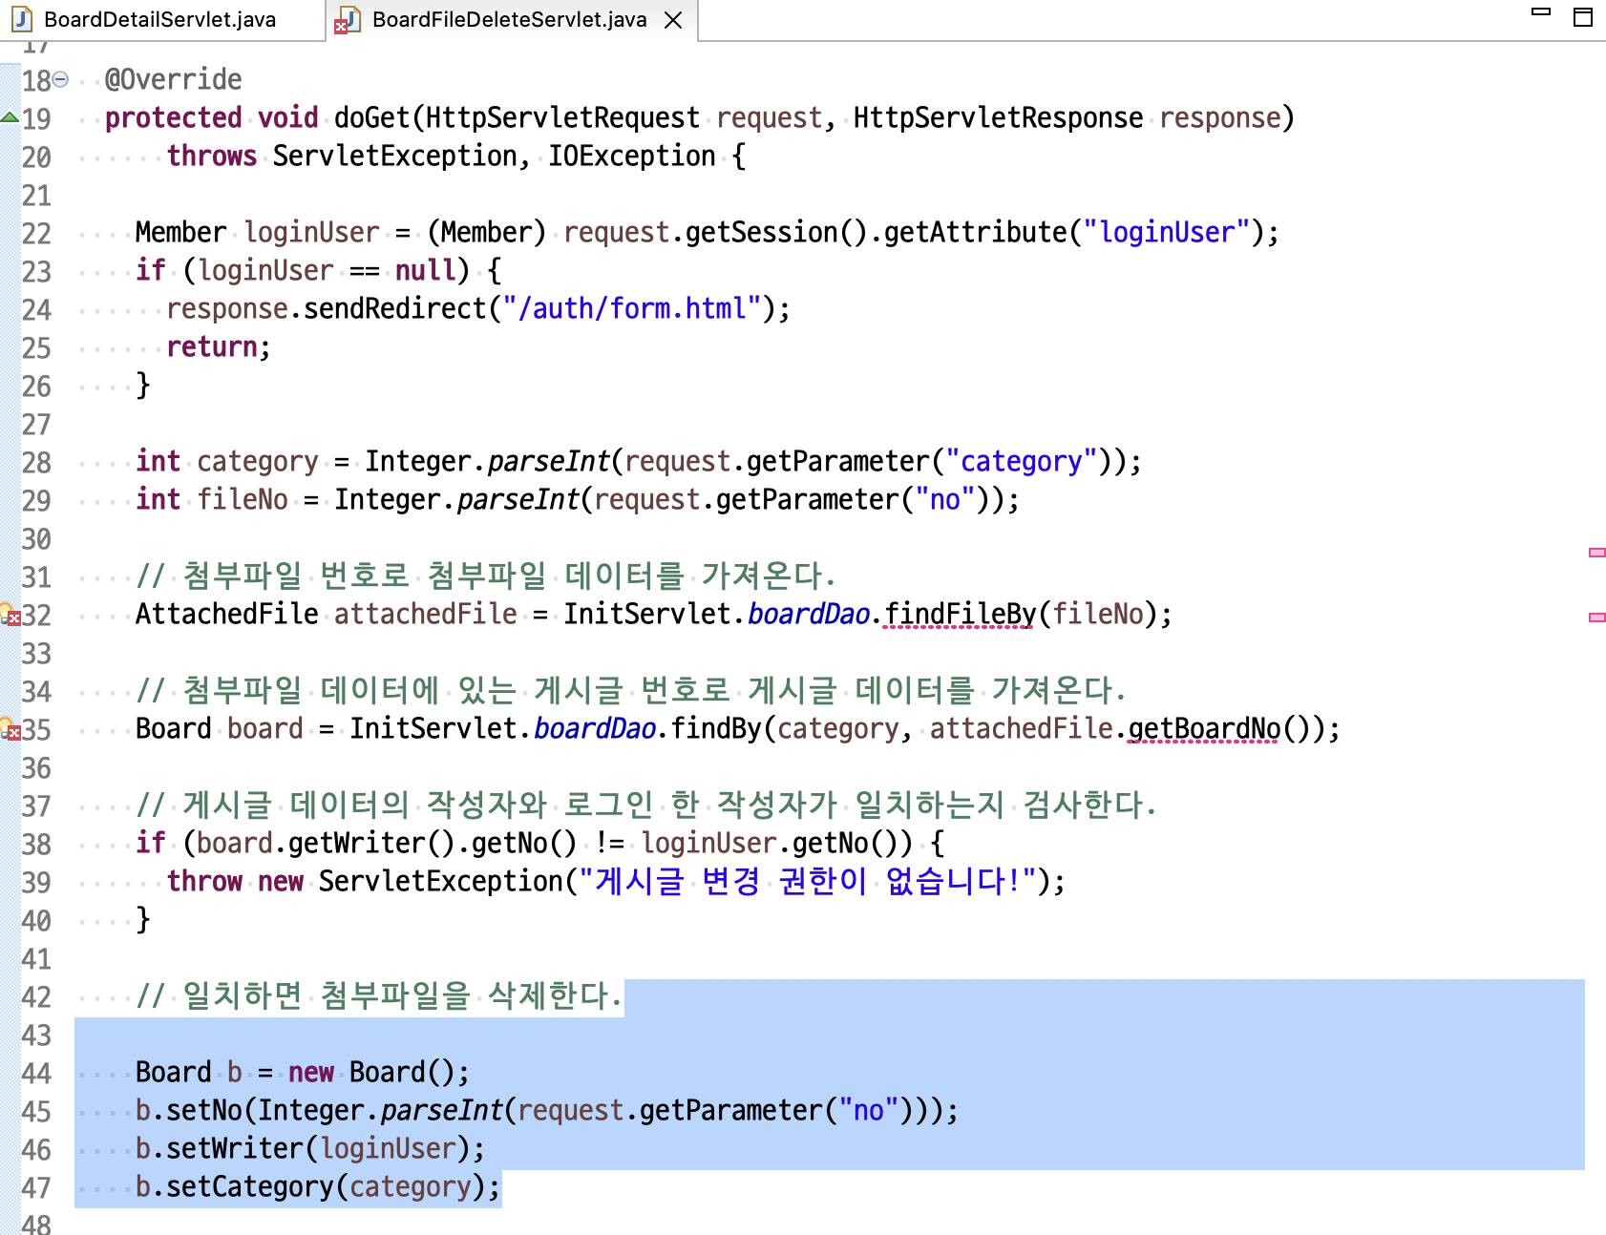
Task: Close the BoardFileDeleteServlet.java tab
Action: (x=673, y=20)
